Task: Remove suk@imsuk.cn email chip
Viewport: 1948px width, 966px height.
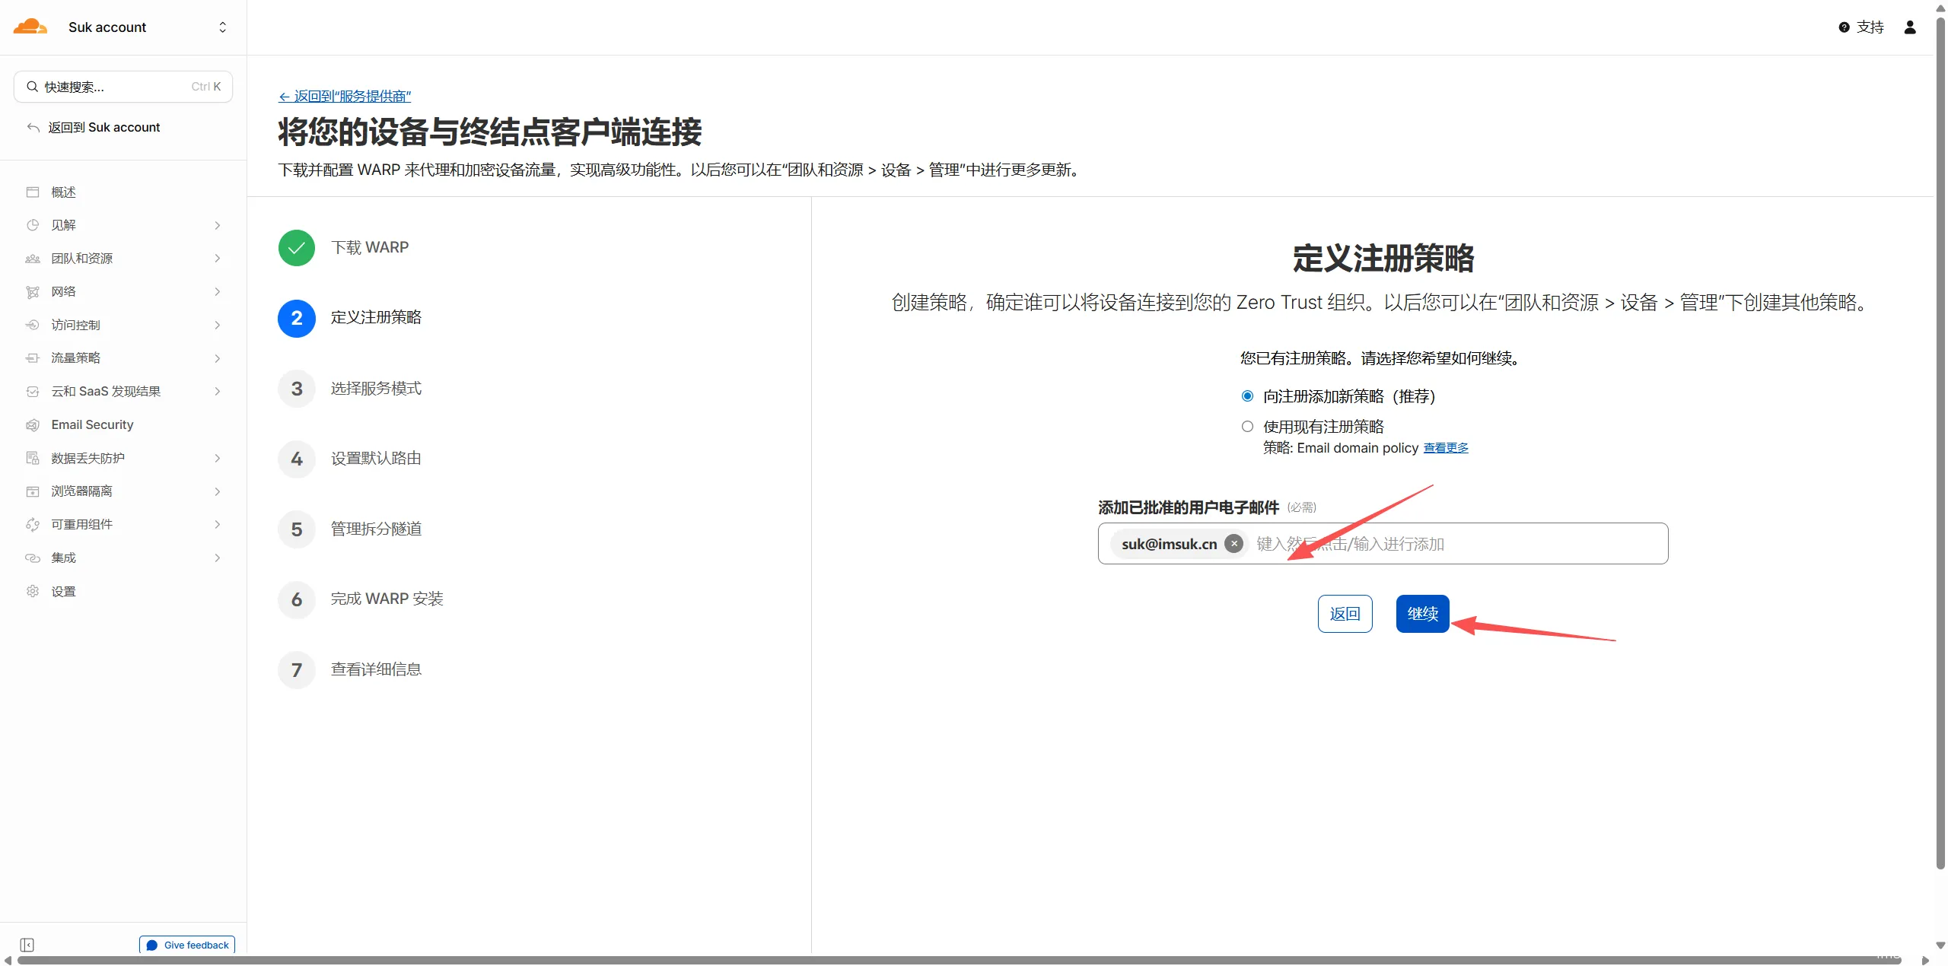Action: pos(1234,544)
